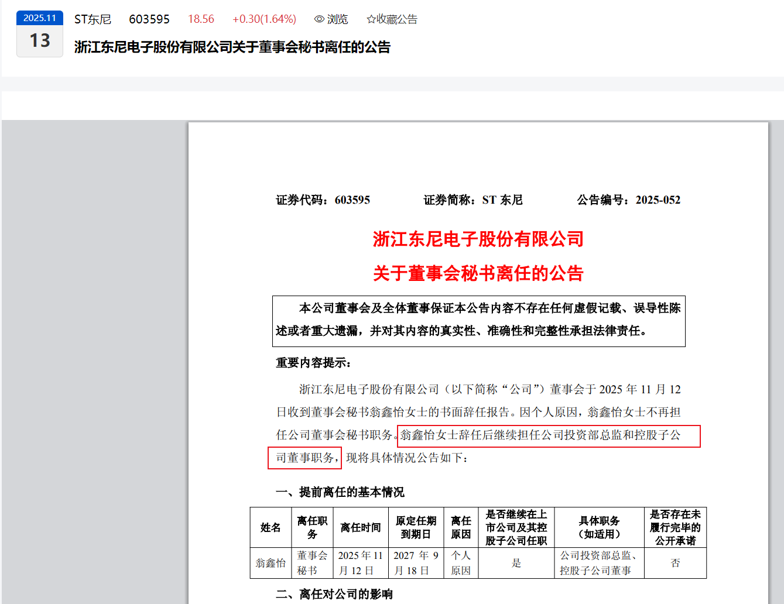Click the stock price 18.56
The image size is (784, 604).
click(x=201, y=19)
